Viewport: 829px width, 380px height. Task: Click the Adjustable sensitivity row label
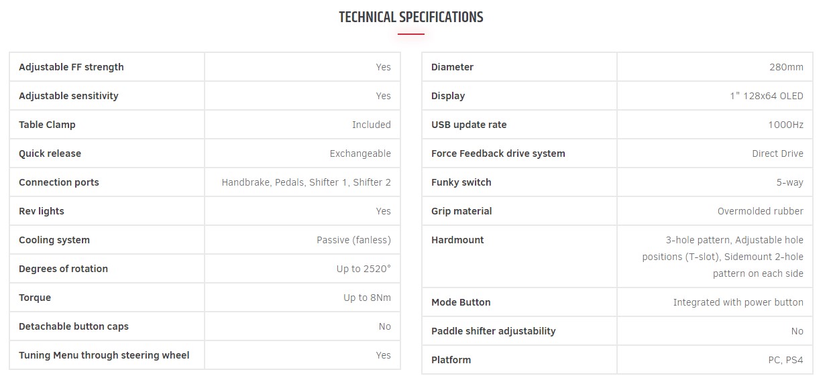[68, 96]
